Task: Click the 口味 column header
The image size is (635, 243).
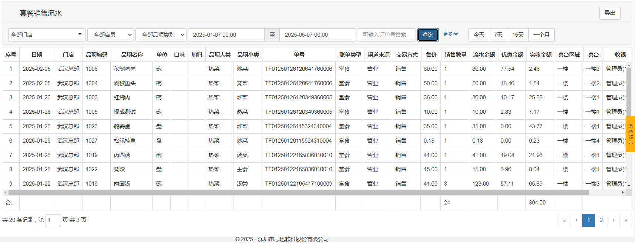Action: click(x=179, y=54)
